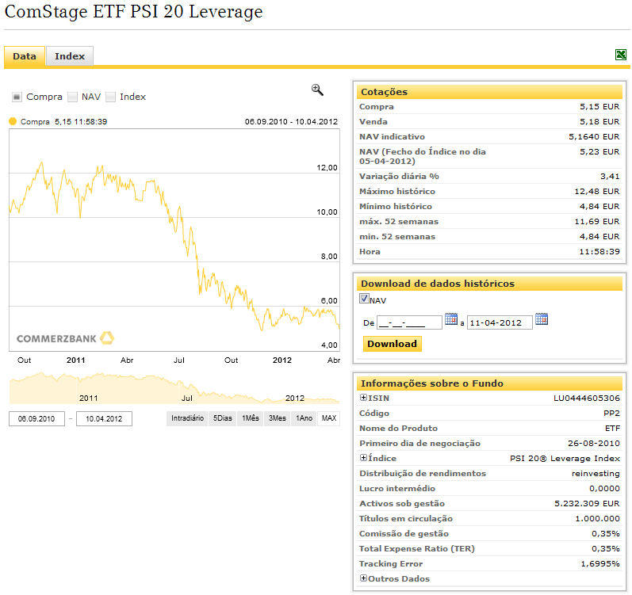Click the chart end date field 10.04.2012
632x595 pixels.
[104, 418]
